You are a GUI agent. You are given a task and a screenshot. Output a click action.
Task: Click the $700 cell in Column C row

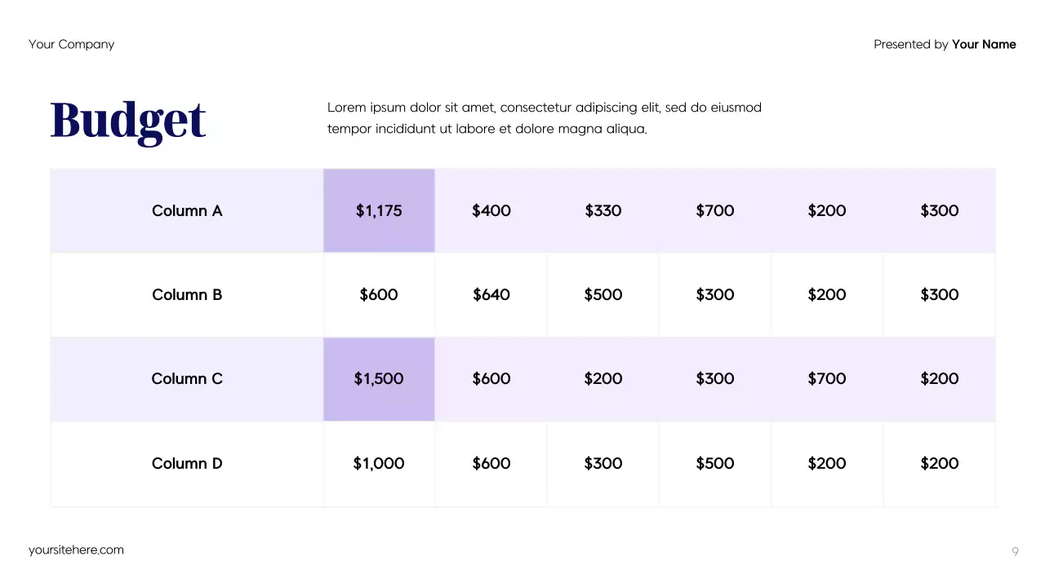click(827, 378)
